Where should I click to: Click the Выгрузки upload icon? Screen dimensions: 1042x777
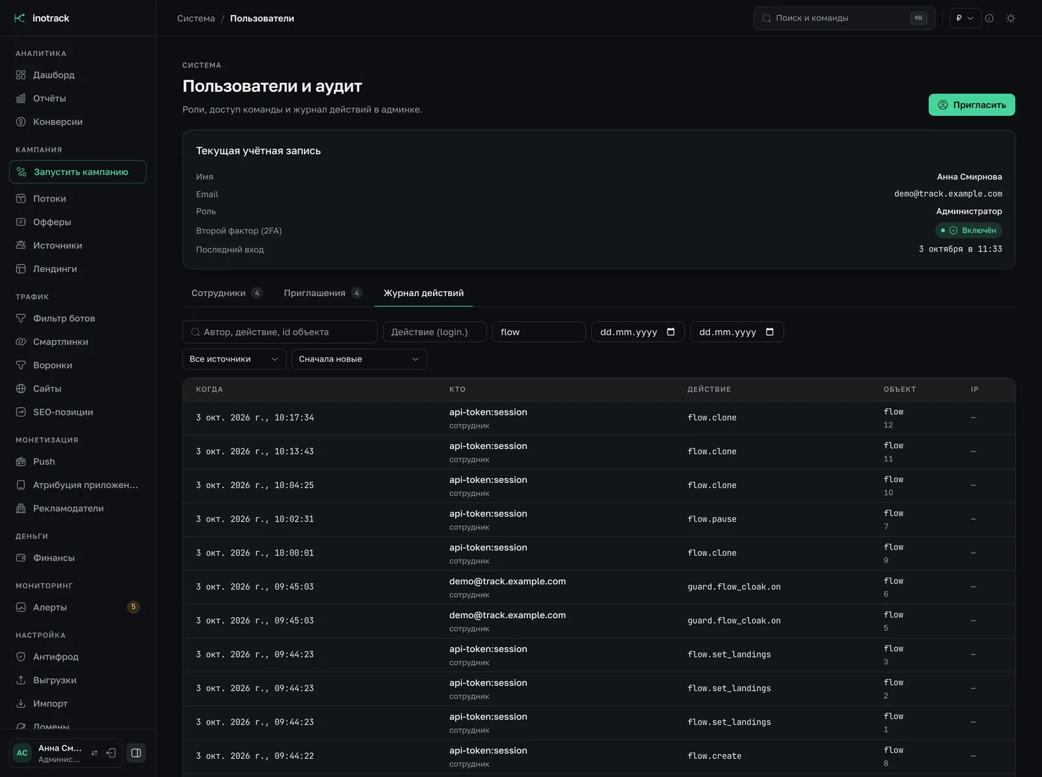(x=21, y=680)
